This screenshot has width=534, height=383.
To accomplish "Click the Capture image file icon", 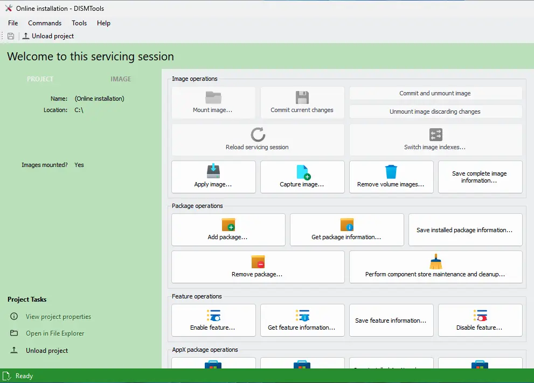I will (x=303, y=172).
